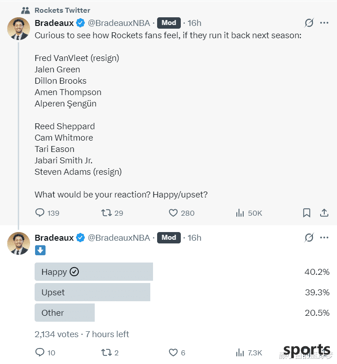Open the Rockets Twitter community link
Viewport: 337px width, 364px height.
[x=62, y=10]
